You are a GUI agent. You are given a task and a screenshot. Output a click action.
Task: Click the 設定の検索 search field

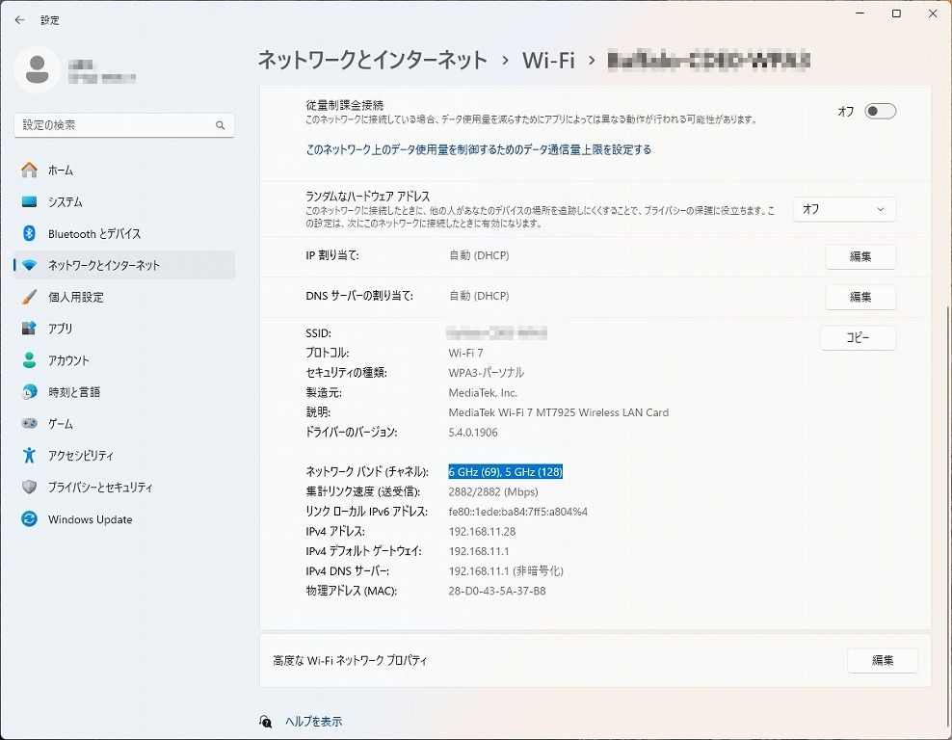pyautogui.click(x=124, y=125)
